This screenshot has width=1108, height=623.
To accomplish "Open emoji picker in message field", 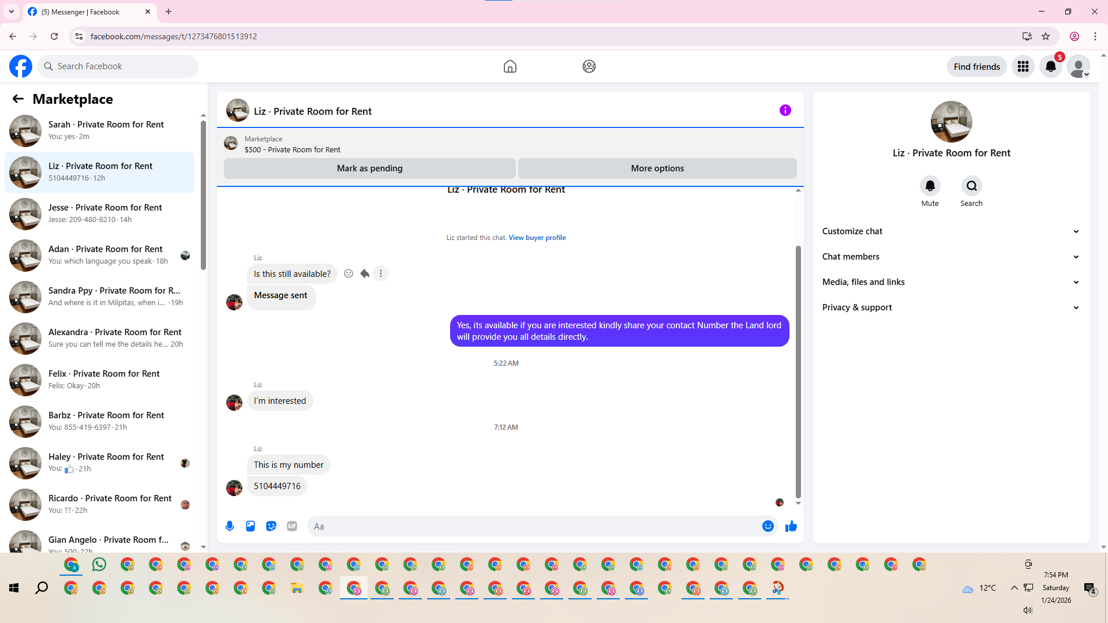I will [768, 526].
